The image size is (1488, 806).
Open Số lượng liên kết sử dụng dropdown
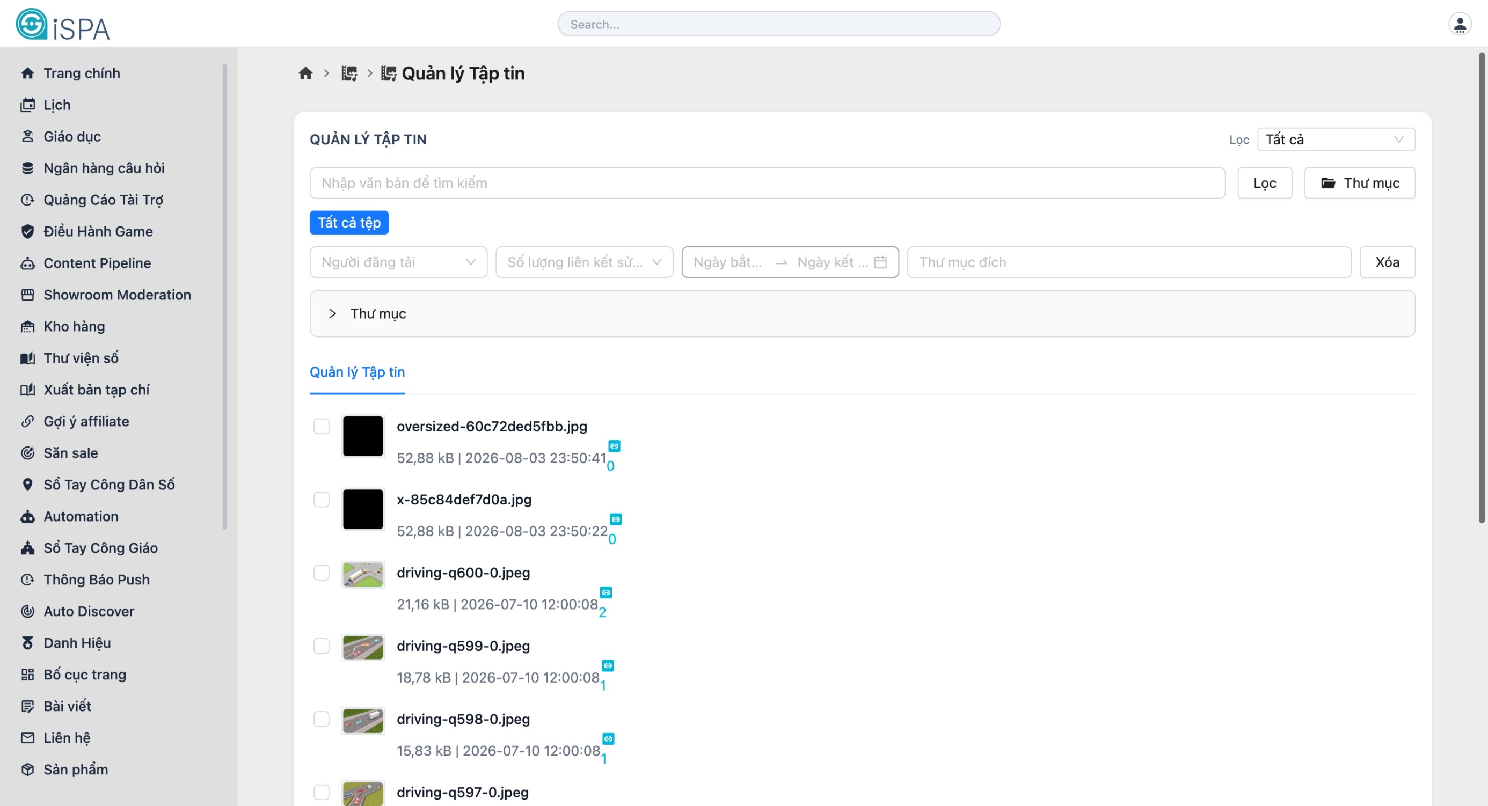pyautogui.click(x=584, y=262)
